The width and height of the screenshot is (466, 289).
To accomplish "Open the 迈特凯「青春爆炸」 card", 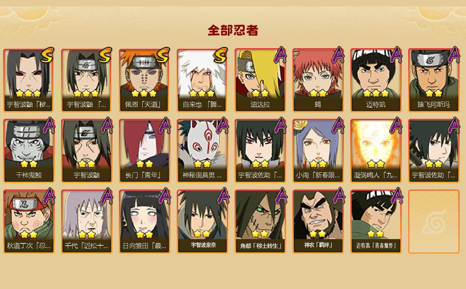I will [376, 222].
